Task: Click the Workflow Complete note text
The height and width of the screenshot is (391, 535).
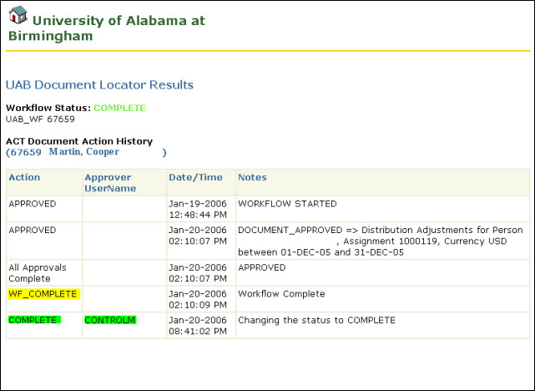Action: (x=281, y=294)
